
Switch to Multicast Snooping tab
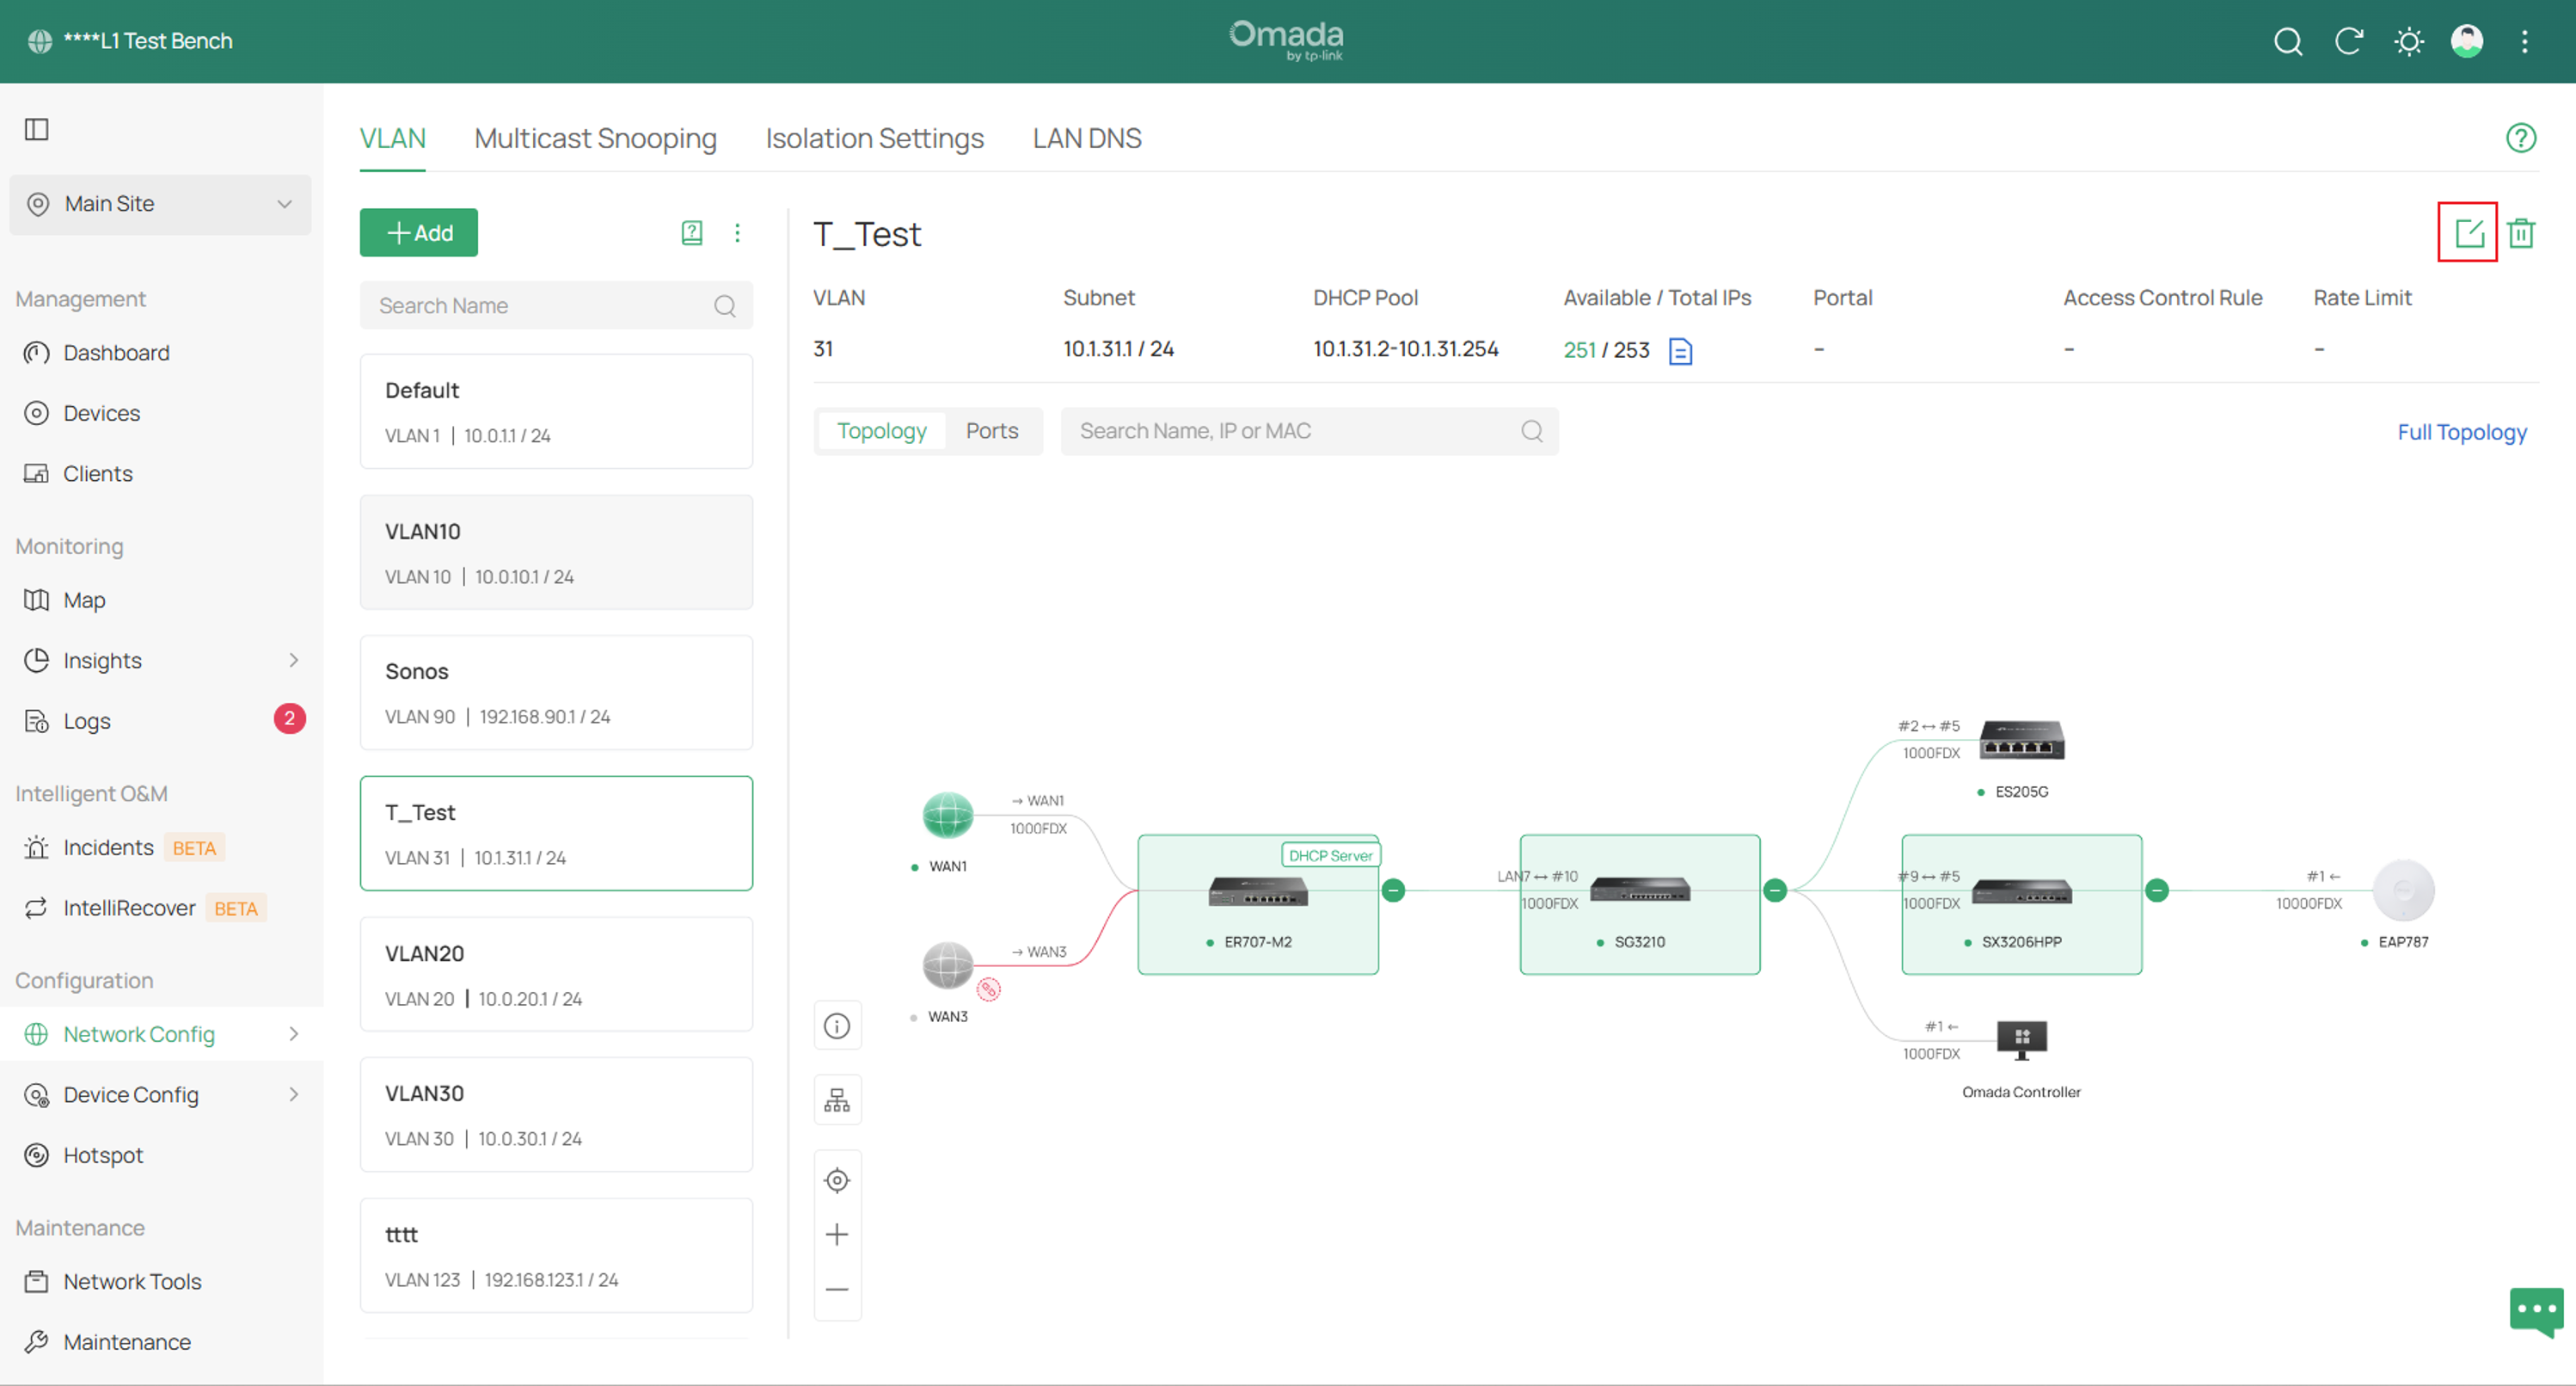pyautogui.click(x=595, y=139)
